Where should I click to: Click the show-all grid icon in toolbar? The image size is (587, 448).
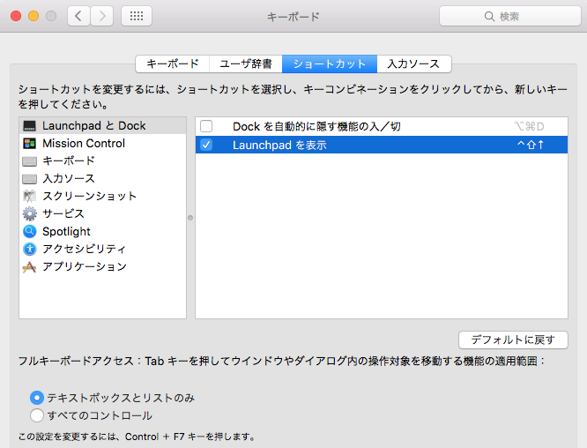[x=137, y=16]
